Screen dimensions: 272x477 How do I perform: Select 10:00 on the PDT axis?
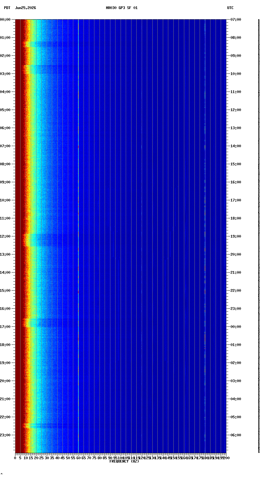[5, 200]
